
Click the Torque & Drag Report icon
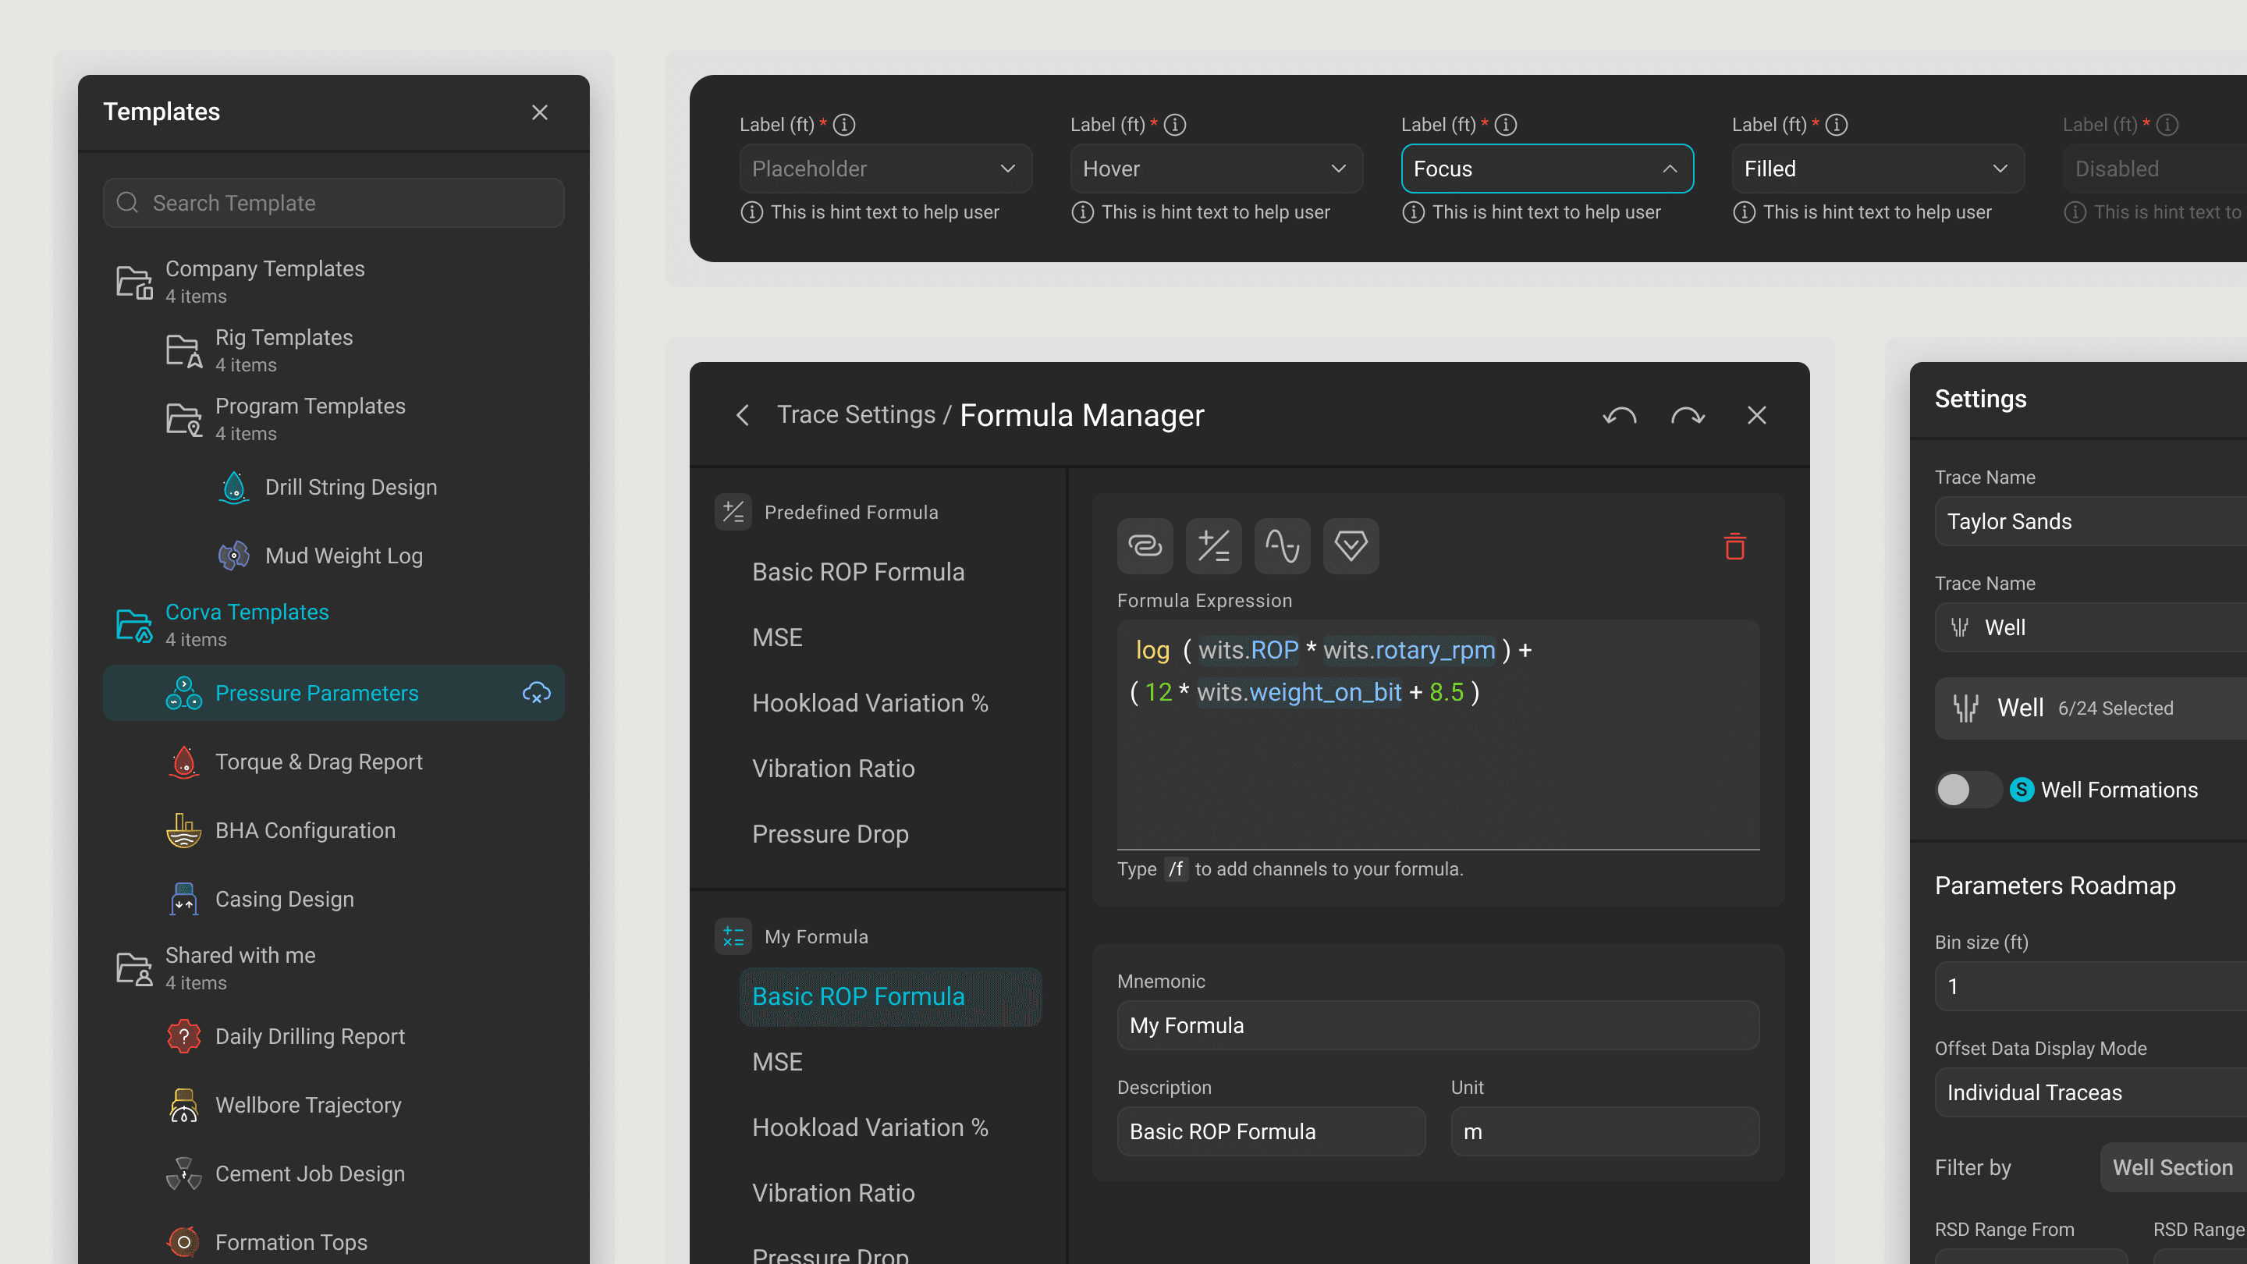point(184,762)
